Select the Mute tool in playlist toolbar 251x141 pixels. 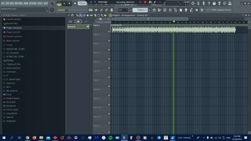tap(88, 15)
